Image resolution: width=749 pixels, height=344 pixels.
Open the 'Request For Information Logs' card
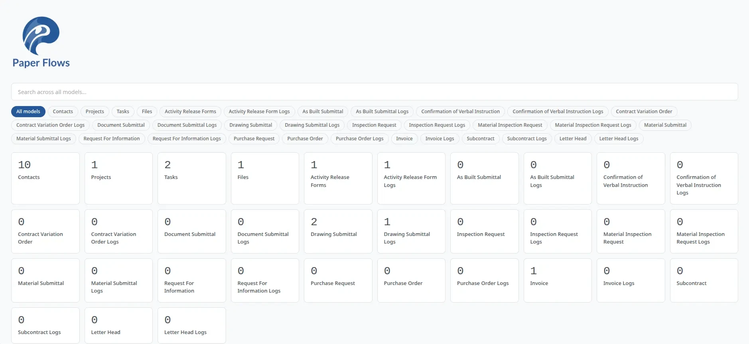[265, 280]
